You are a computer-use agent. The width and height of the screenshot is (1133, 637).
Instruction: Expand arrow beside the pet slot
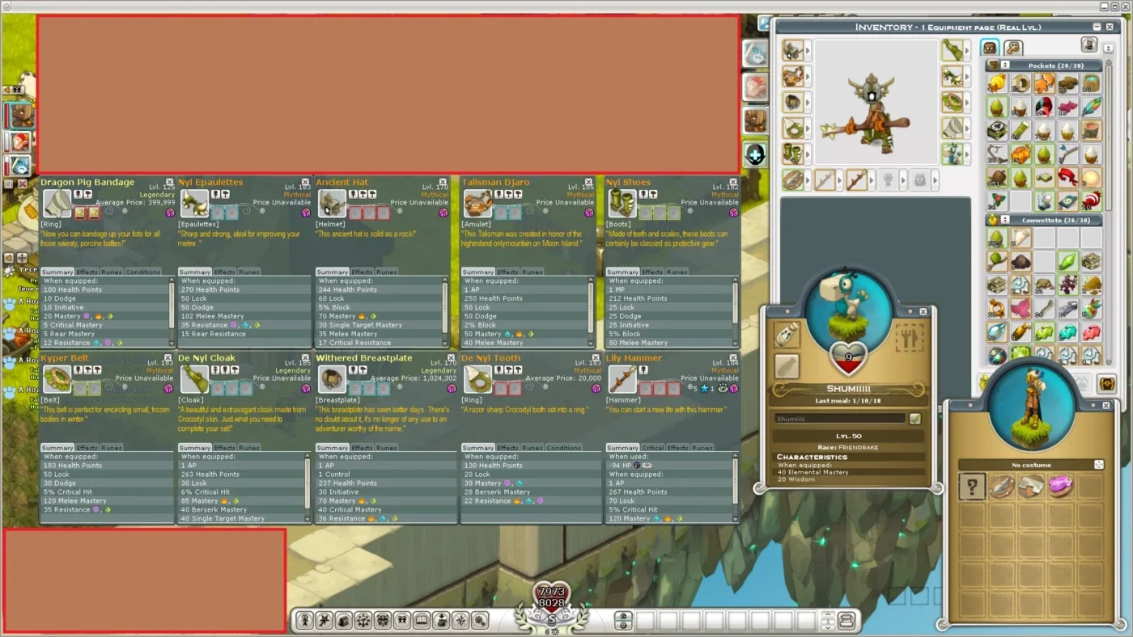tap(967, 154)
